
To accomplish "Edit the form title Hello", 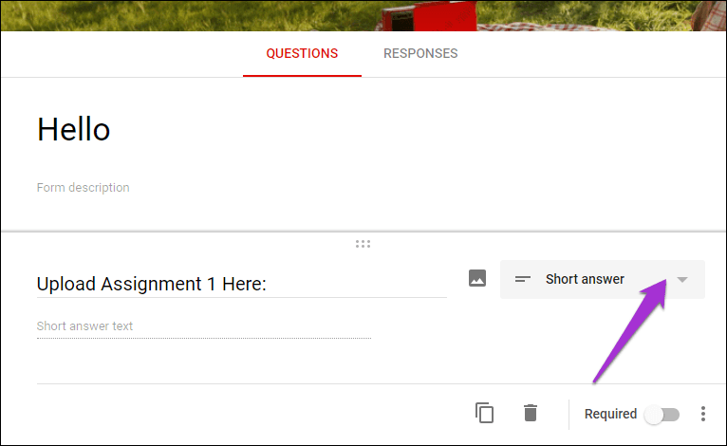I will coord(73,129).
